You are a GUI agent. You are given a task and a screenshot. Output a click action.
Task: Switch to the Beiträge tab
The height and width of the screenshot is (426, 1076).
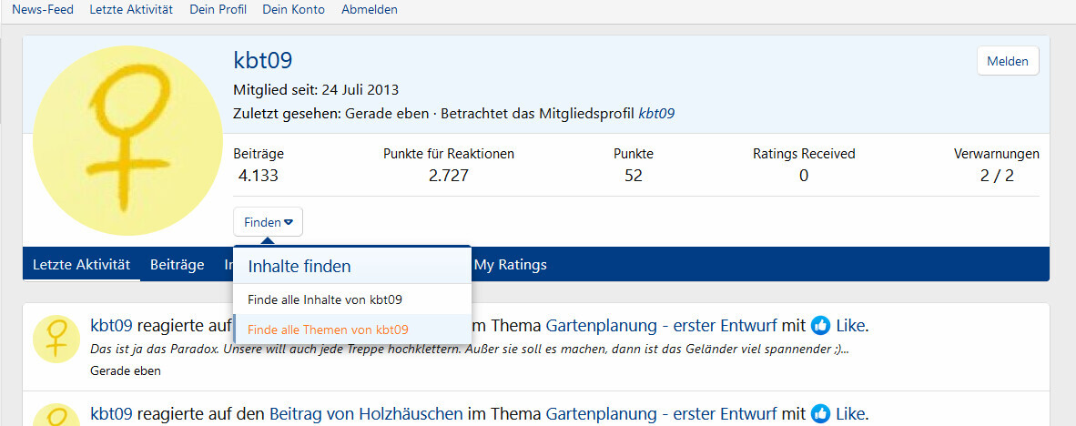point(177,265)
